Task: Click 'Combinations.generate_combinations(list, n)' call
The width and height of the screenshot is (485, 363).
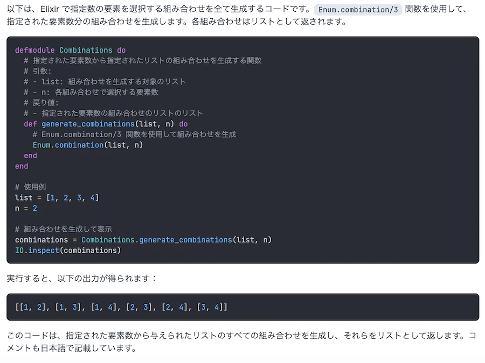Action: pos(177,240)
